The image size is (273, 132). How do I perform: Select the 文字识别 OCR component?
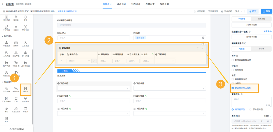pos(25,28)
